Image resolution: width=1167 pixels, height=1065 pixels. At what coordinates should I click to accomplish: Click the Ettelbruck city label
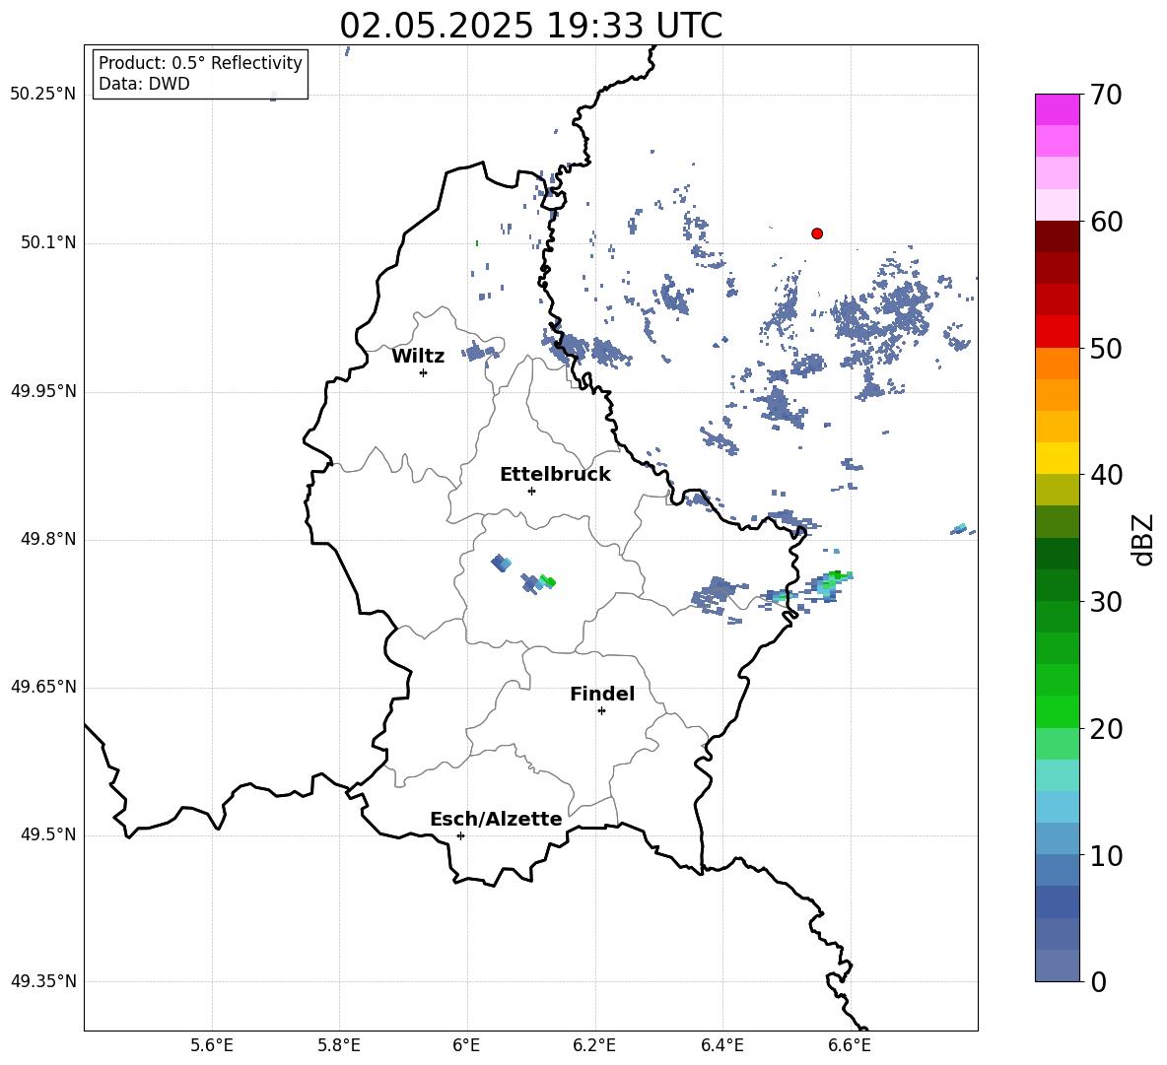(x=555, y=475)
